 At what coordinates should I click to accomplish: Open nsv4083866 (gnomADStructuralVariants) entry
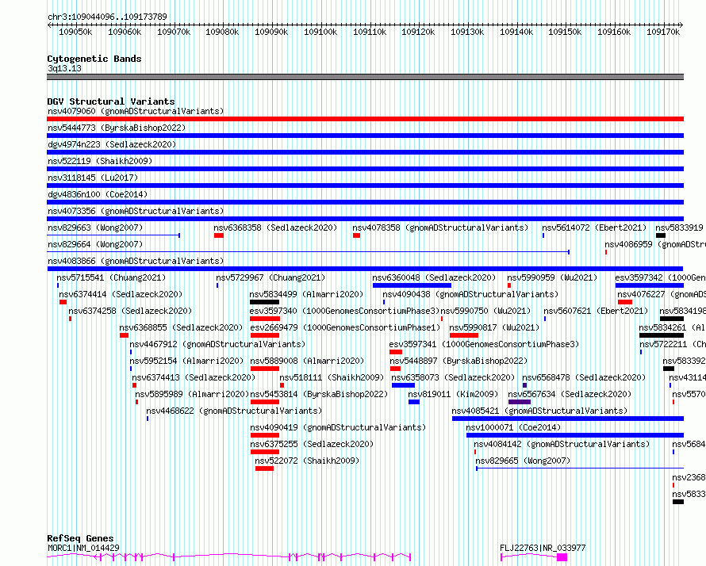(136, 261)
